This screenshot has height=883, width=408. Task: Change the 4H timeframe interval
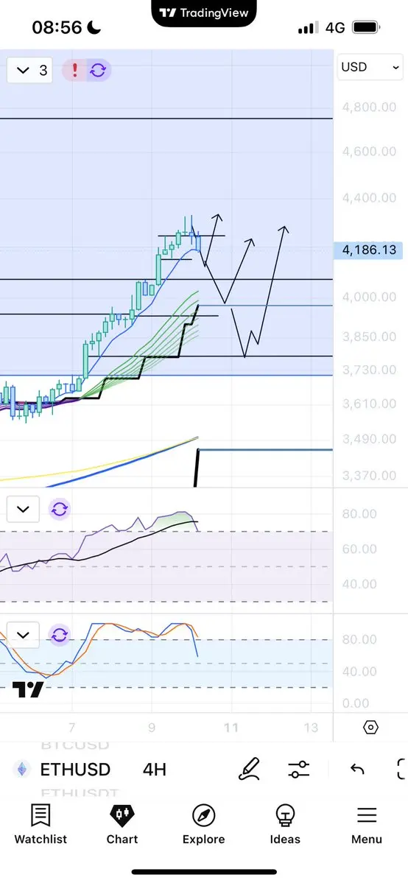(x=155, y=770)
